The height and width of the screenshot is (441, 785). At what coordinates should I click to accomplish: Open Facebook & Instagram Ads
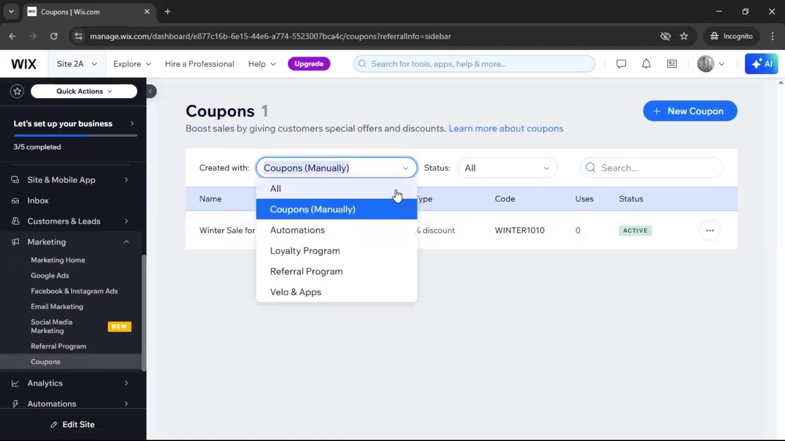[74, 291]
